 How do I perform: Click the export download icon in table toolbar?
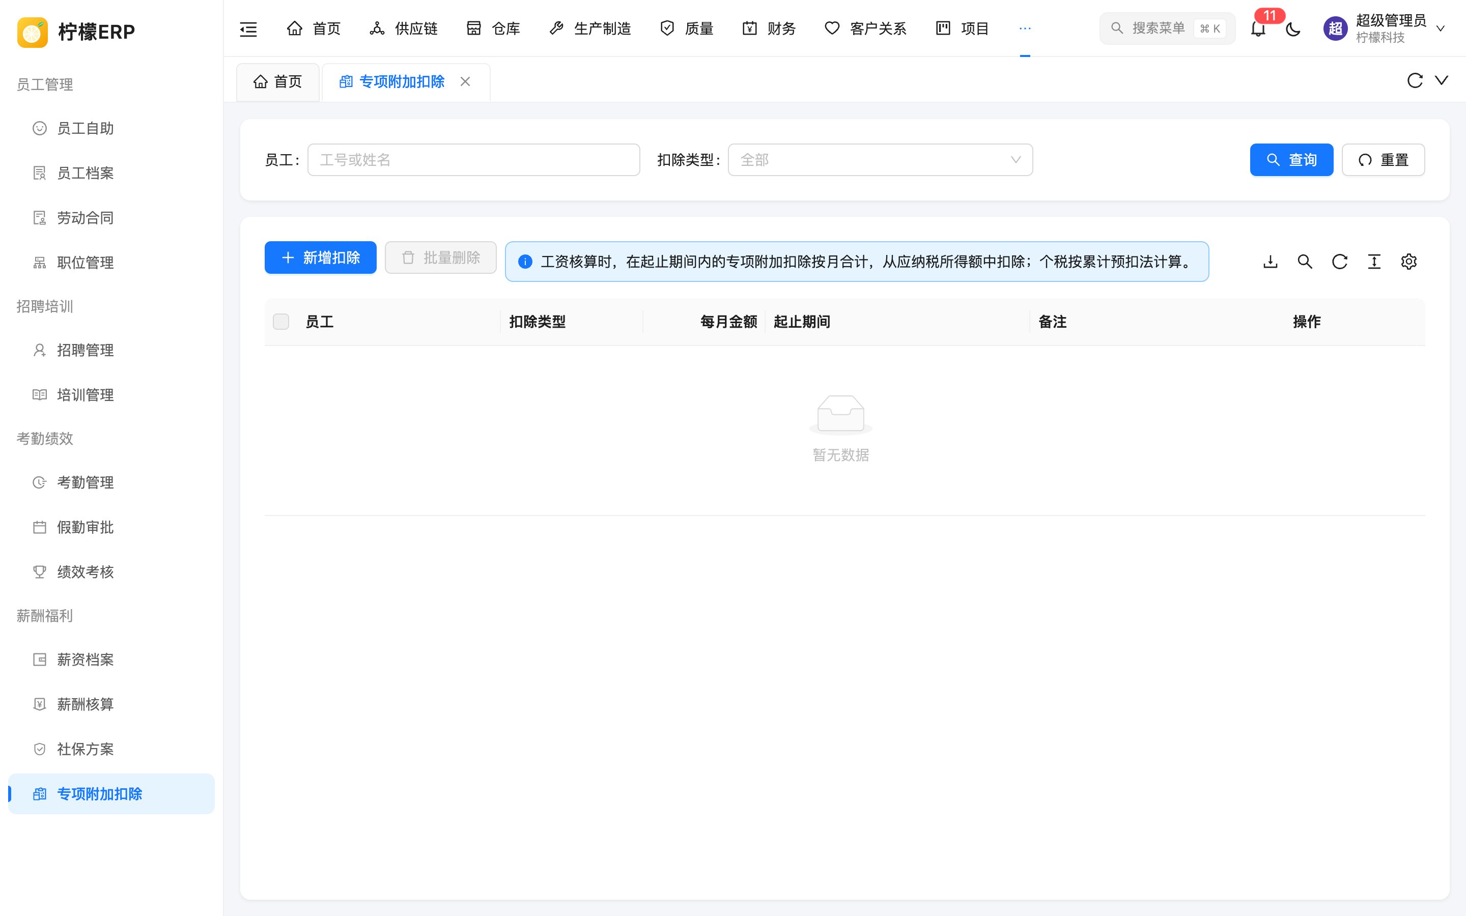pyautogui.click(x=1271, y=262)
